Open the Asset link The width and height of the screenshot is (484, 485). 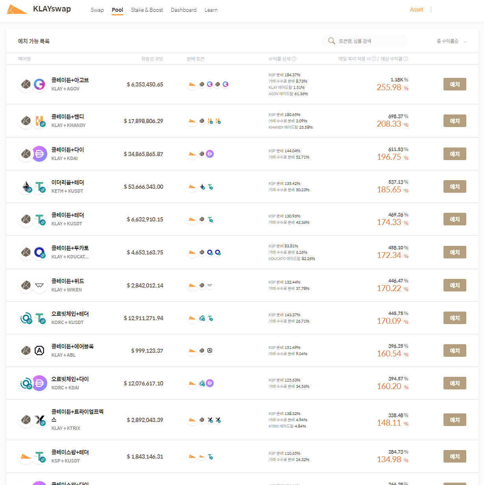pos(416,9)
